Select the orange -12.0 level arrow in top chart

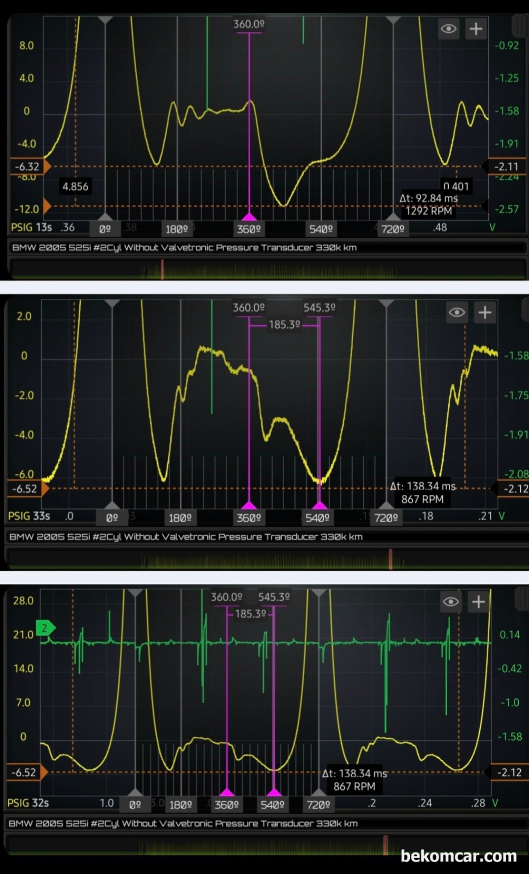[47, 206]
